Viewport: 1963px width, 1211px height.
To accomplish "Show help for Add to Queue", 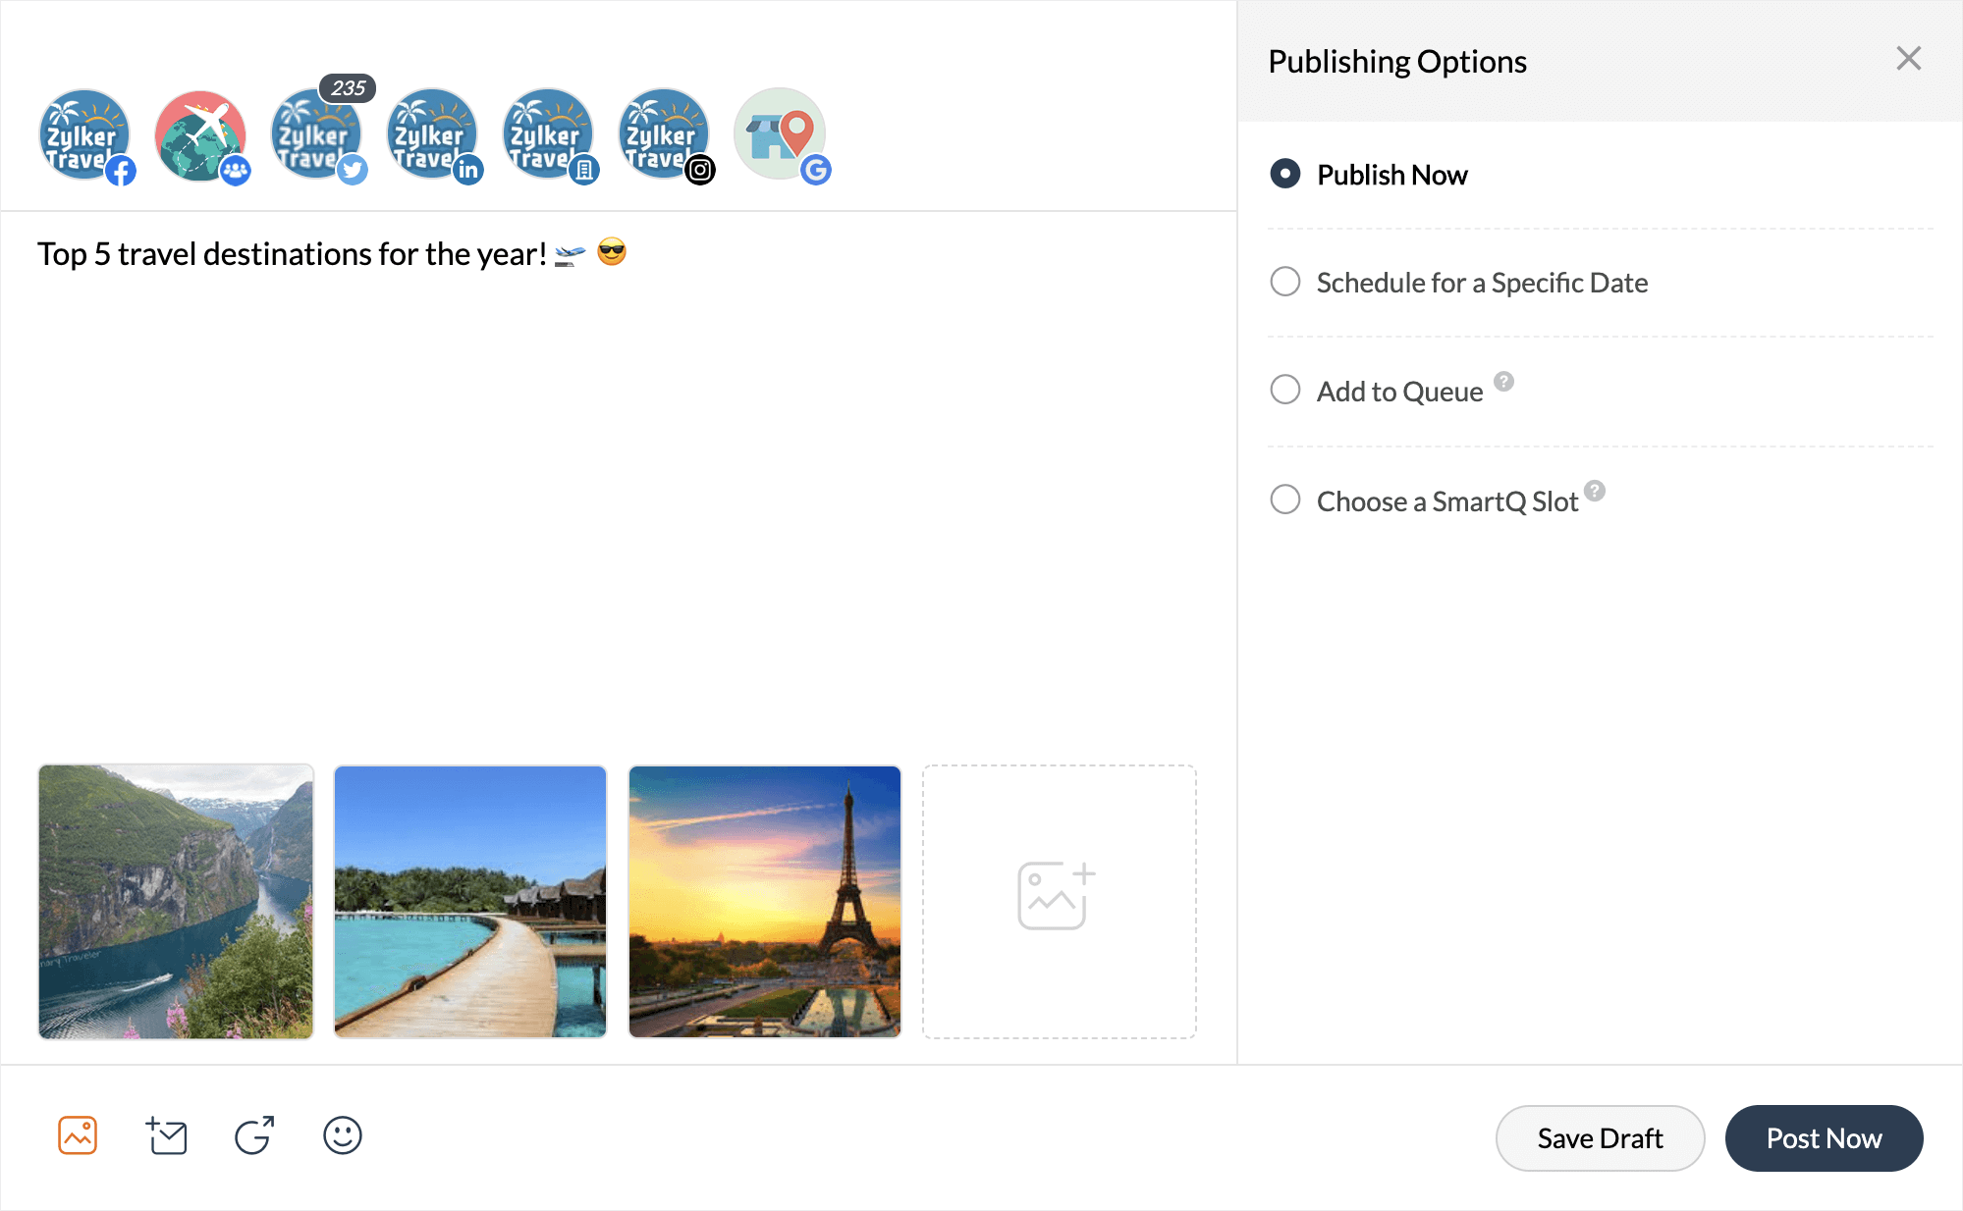I will [x=1503, y=382].
